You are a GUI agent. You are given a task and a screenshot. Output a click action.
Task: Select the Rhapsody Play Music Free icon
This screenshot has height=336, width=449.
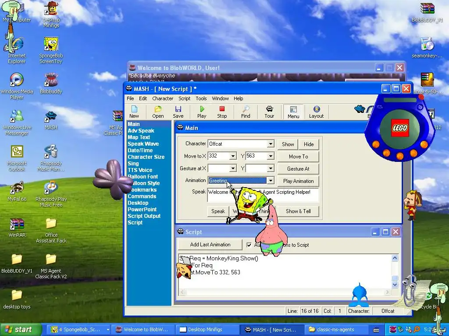coord(51,194)
